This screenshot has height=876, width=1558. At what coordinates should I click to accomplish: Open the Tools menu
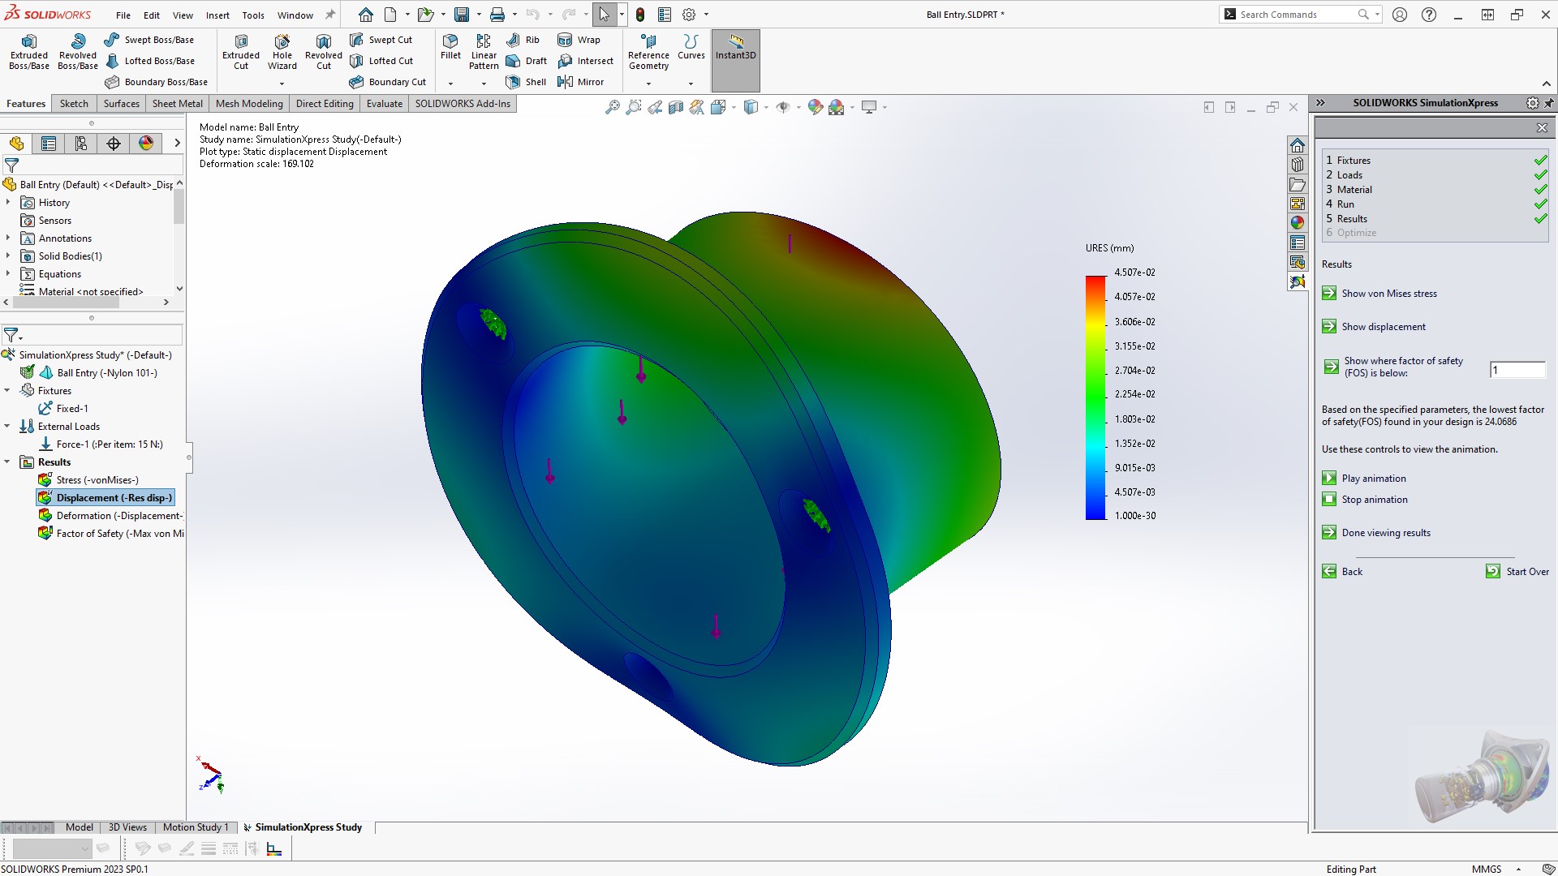click(x=253, y=15)
